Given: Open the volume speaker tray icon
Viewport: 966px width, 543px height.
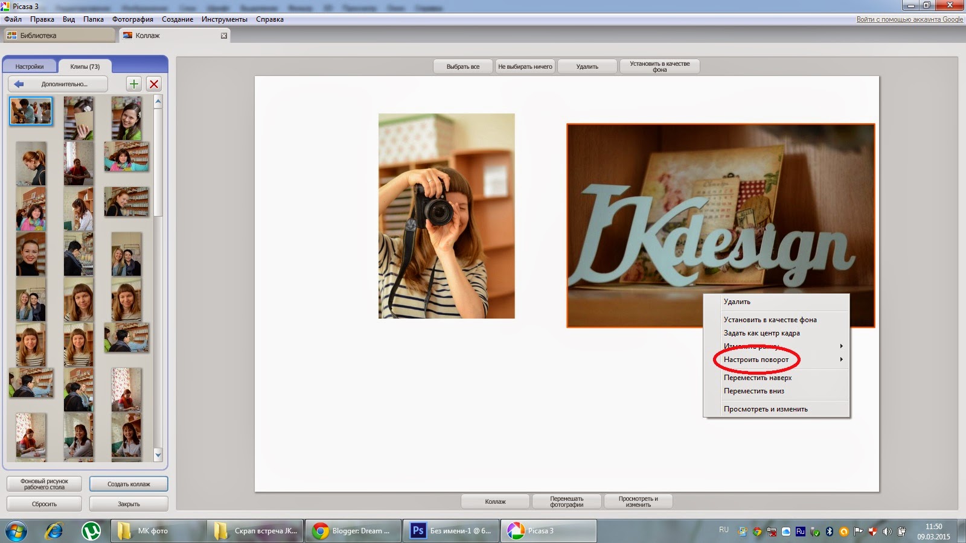Looking at the screenshot, I should tap(887, 532).
